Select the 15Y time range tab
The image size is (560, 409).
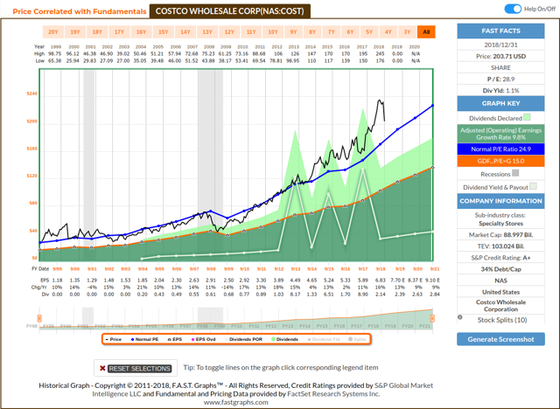pyautogui.click(x=164, y=31)
